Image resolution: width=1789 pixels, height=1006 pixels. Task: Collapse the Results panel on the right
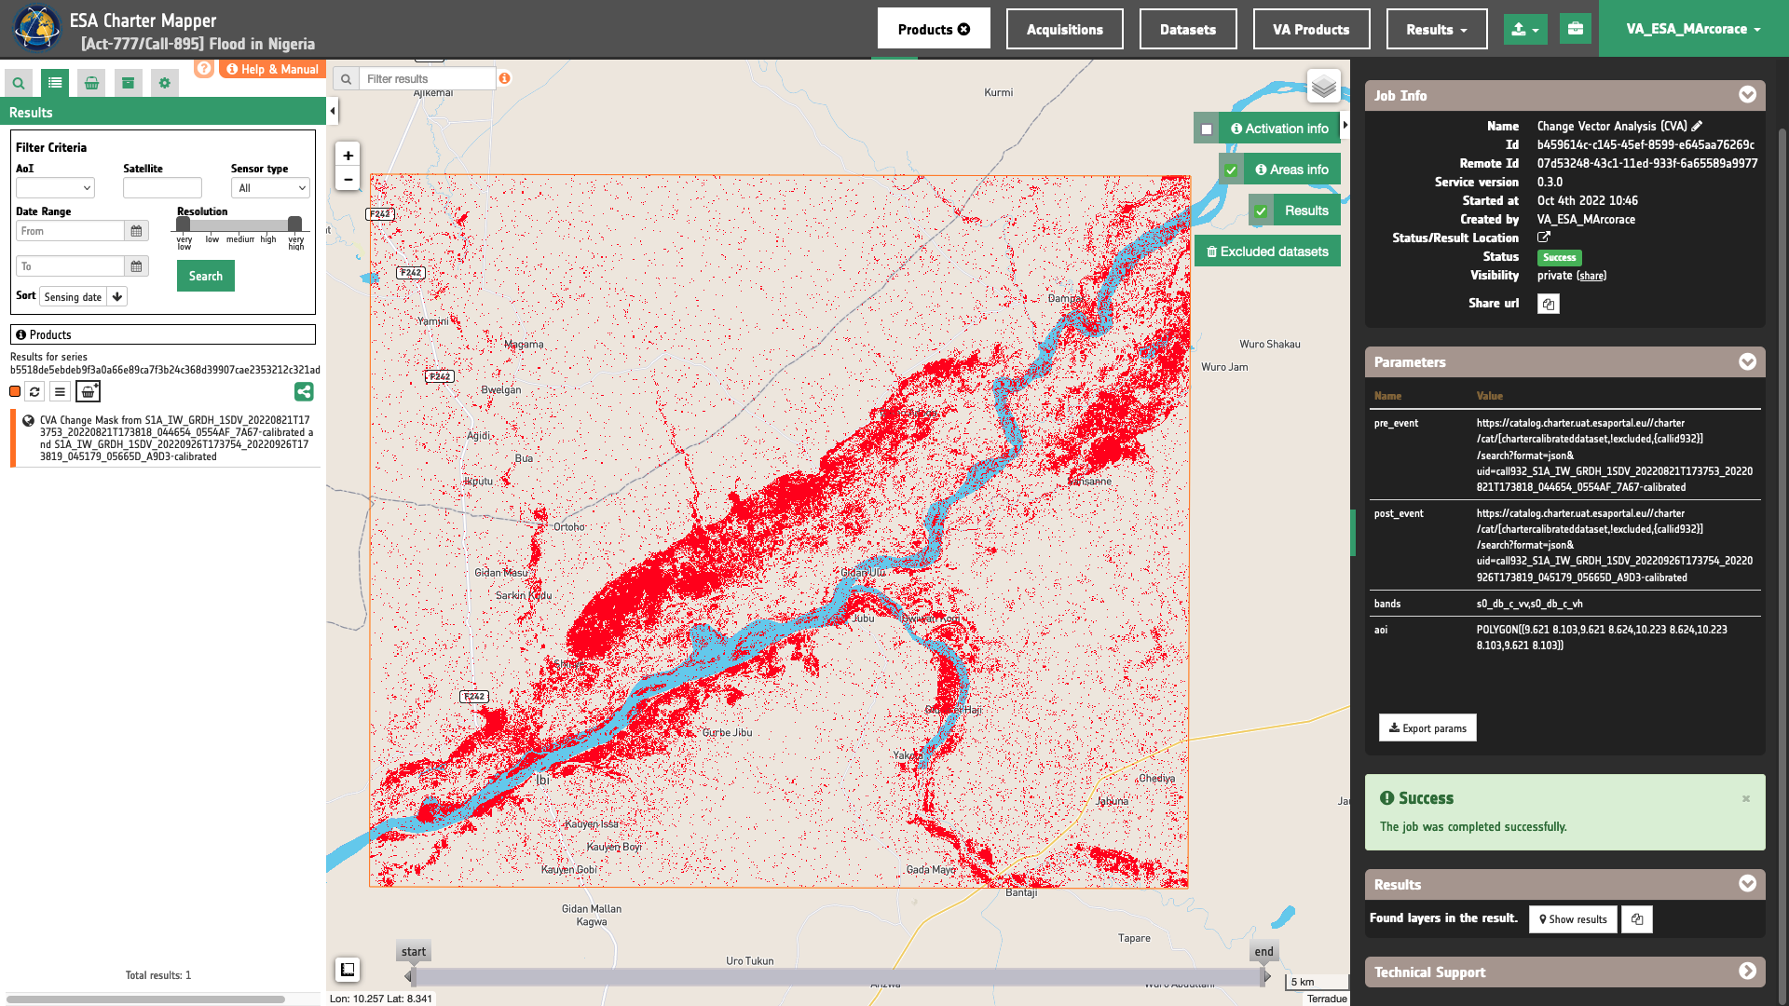1747,883
